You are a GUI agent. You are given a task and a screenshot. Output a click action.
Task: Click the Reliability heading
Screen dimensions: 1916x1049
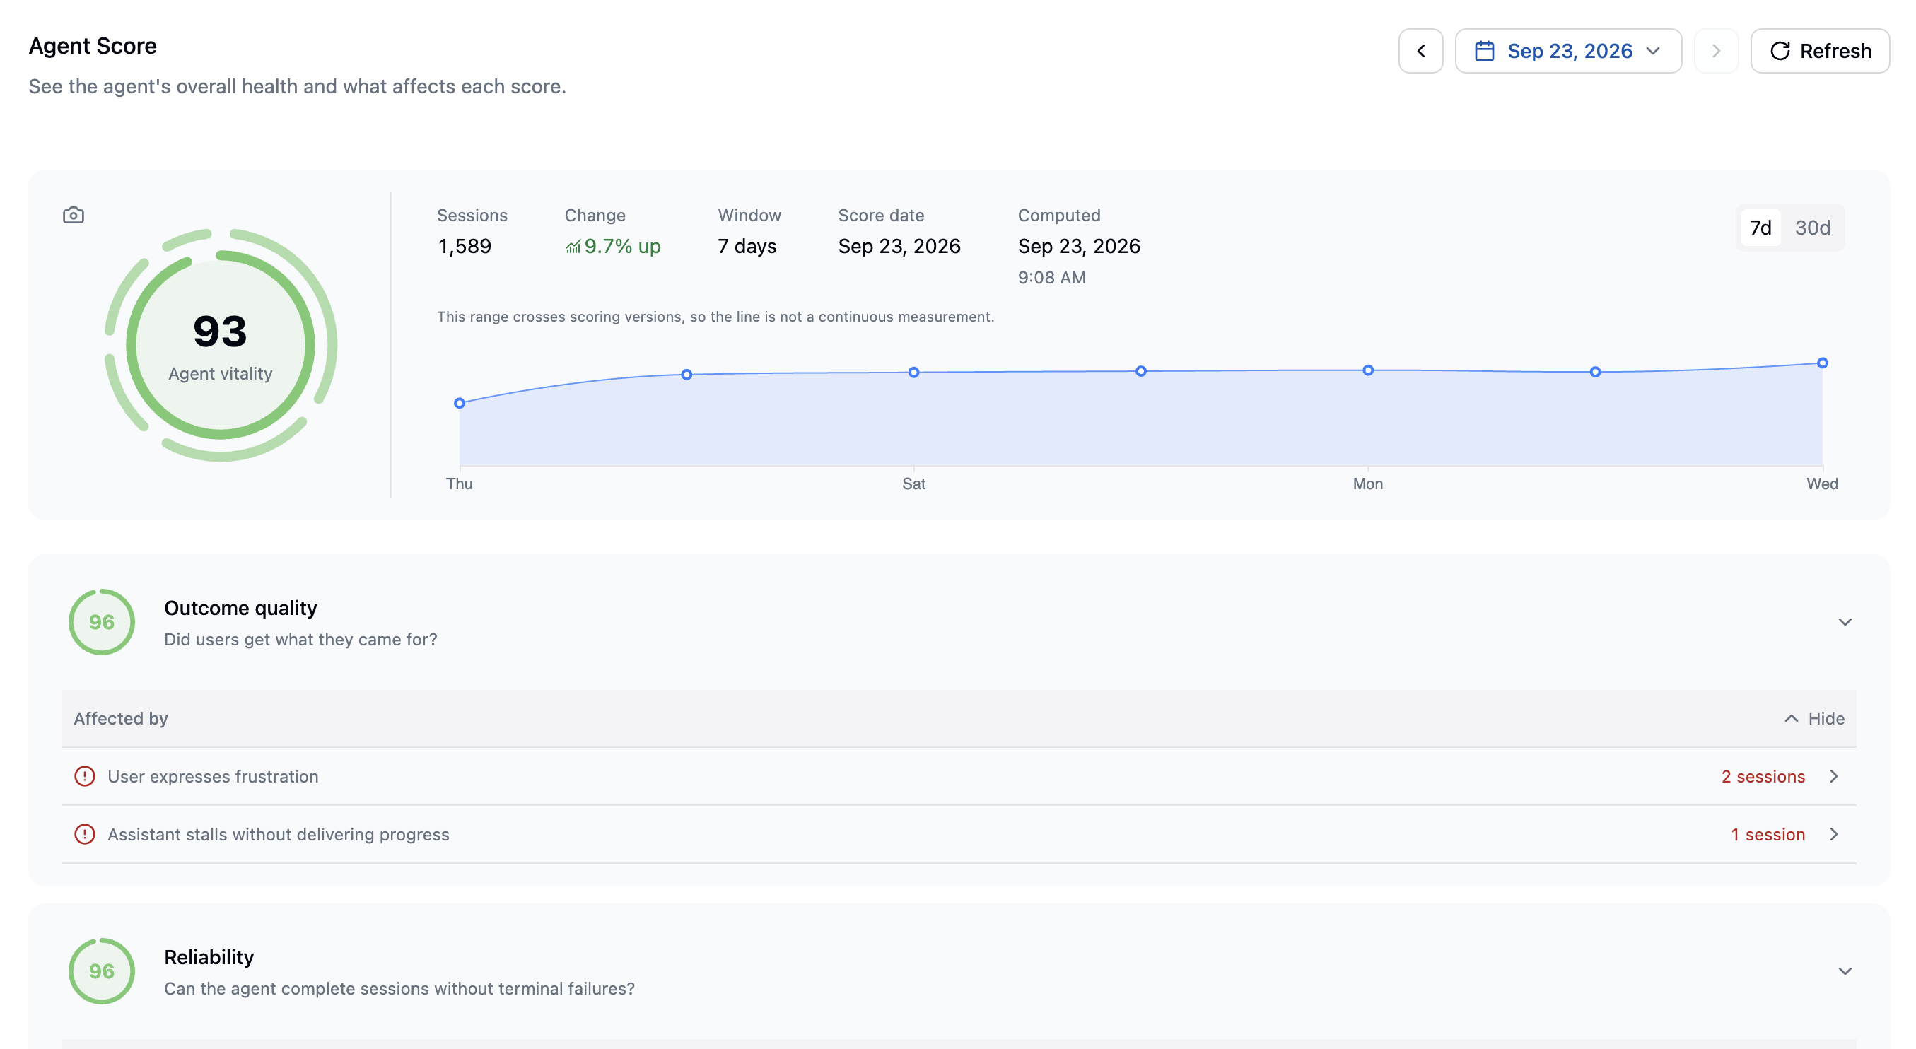(x=209, y=957)
